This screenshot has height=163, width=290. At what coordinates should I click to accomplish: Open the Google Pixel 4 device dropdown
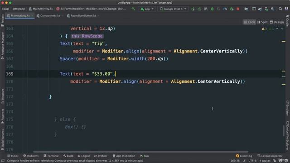tap(173, 9)
